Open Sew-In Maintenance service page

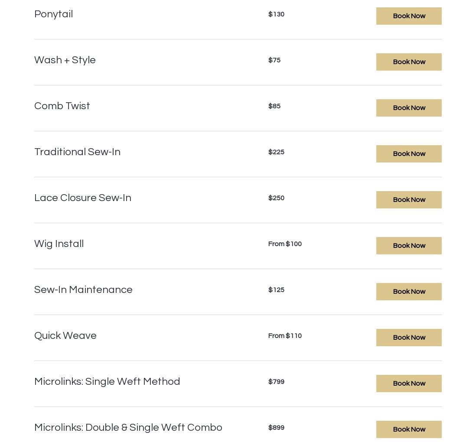point(83,290)
